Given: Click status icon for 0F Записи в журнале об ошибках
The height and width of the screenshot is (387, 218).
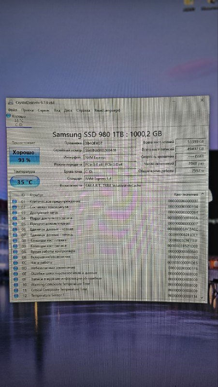Looking at the screenshot, I should (16, 279).
